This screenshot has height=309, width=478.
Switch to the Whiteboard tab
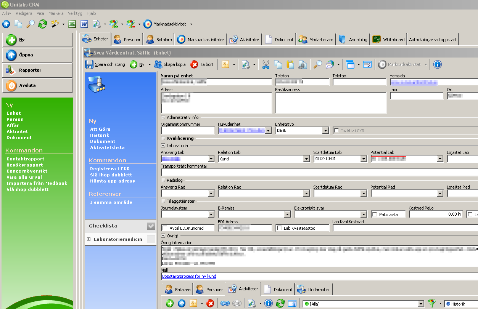(x=389, y=39)
